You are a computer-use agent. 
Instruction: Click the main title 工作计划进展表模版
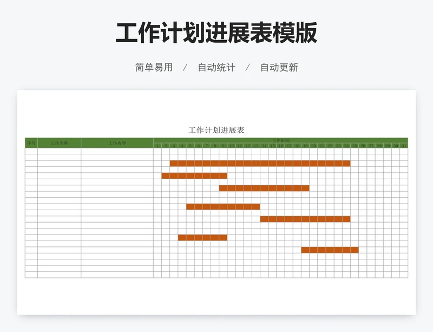[x=216, y=34]
